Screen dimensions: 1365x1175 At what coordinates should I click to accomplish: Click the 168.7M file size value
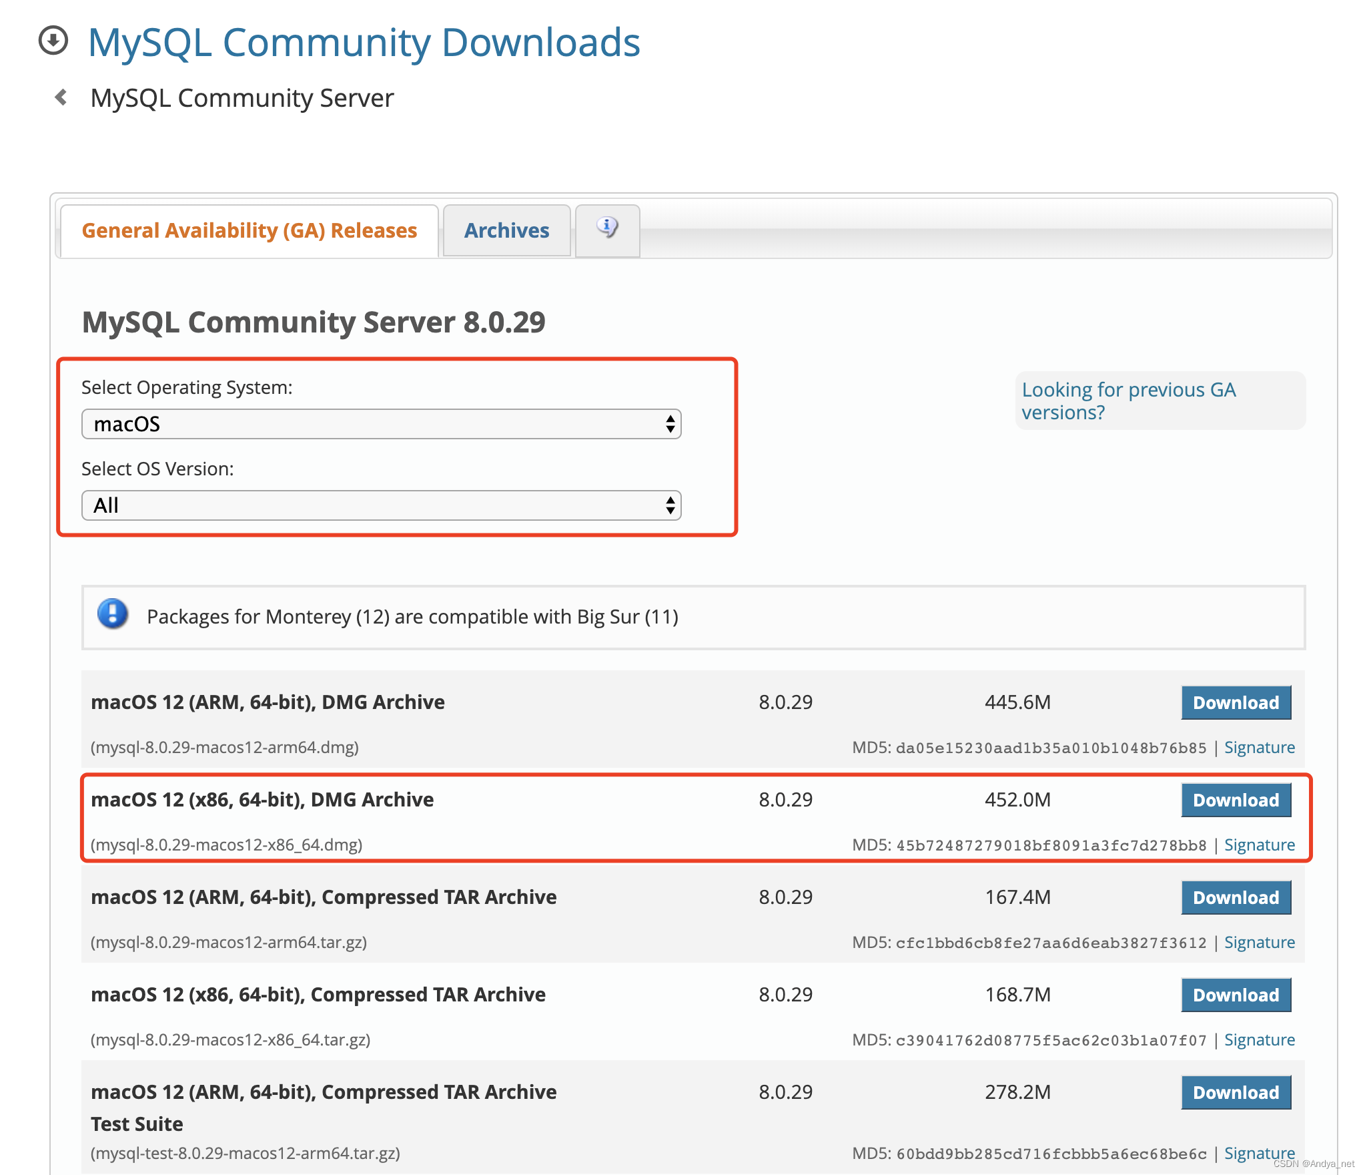[1017, 995]
